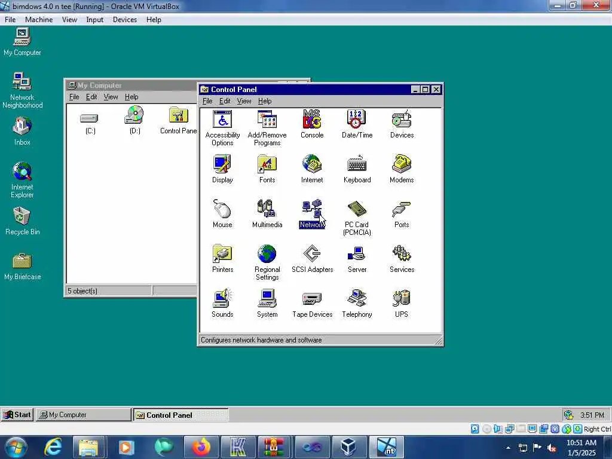Image resolution: width=612 pixels, height=459 pixels.
Task: Select the Telephony applet icon
Action: 357,303
